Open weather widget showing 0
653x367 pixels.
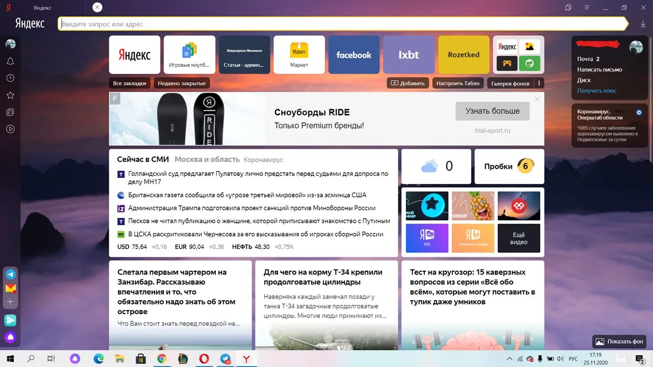tap(436, 166)
